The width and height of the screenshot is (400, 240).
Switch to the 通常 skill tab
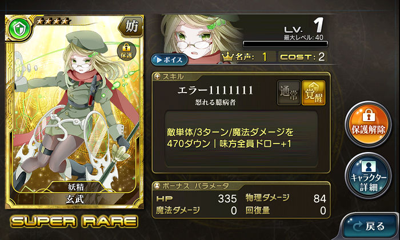click(x=289, y=93)
